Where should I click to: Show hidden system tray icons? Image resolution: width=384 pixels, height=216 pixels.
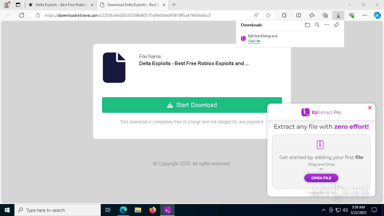click(324, 210)
